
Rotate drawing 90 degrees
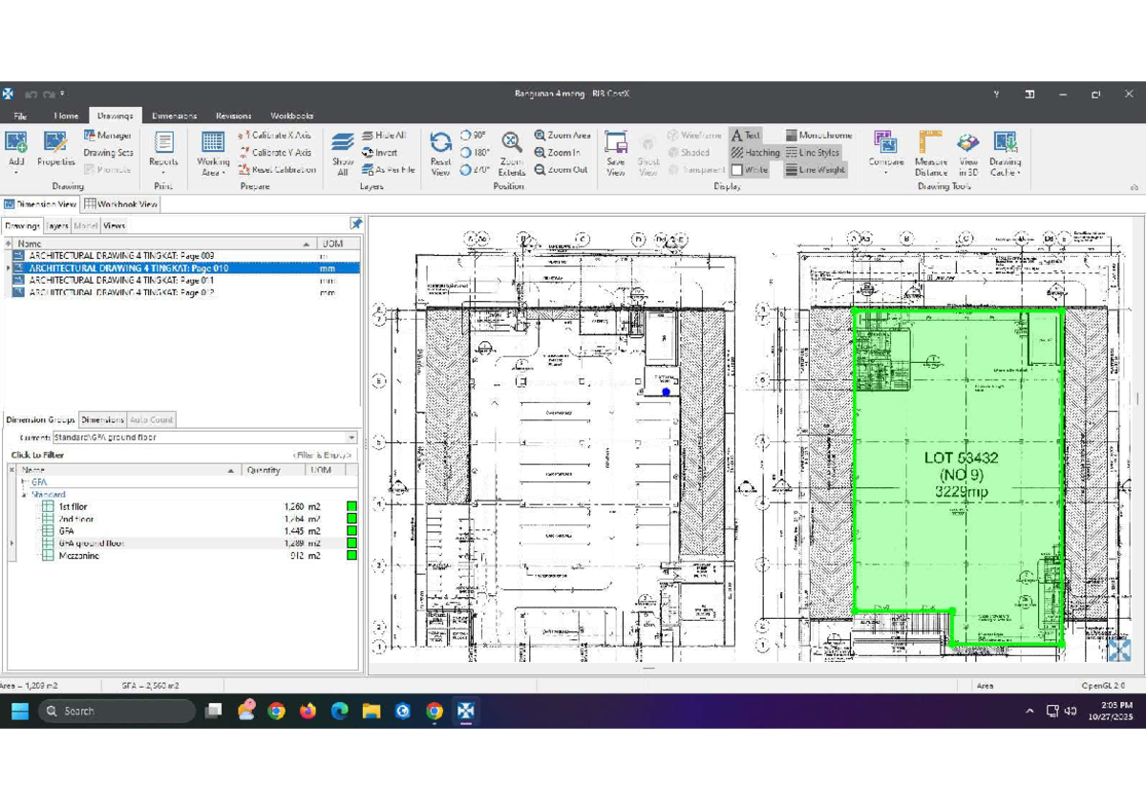click(474, 136)
